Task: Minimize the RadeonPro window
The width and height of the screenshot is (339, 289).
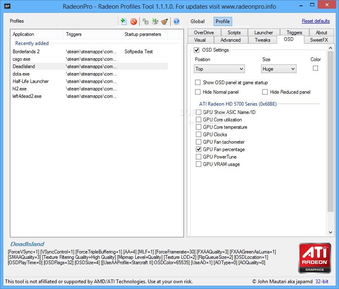Action: pos(301,5)
